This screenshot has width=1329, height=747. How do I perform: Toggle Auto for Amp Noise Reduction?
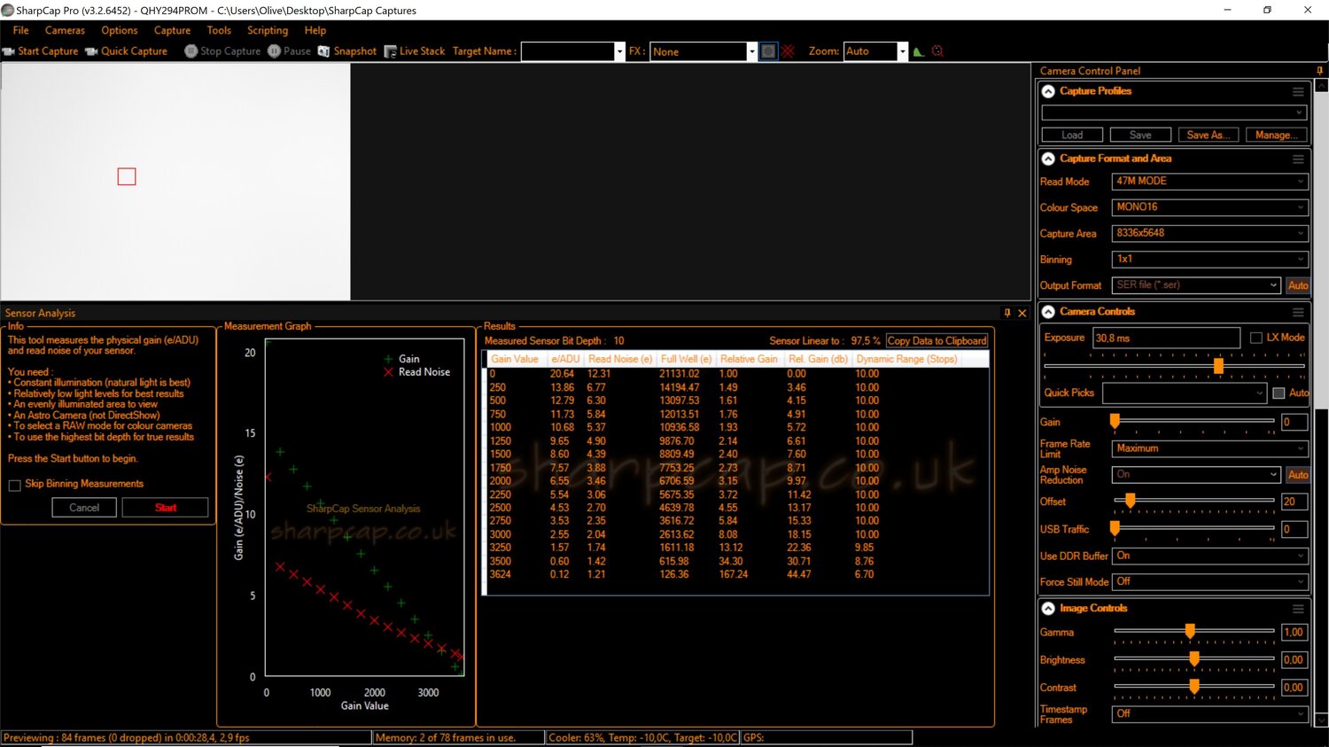point(1298,475)
